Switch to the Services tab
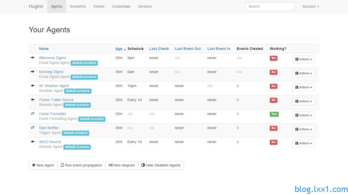This screenshot has height=195, width=348. point(145,6)
